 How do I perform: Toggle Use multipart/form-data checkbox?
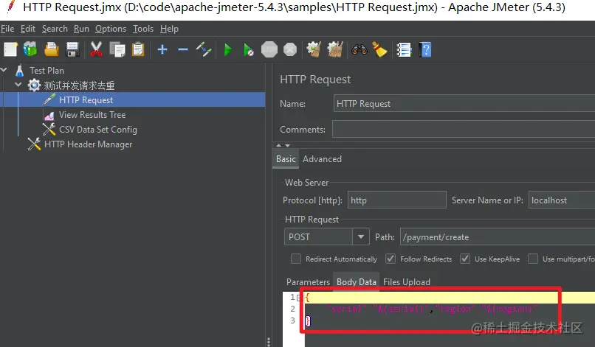(533, 259)
